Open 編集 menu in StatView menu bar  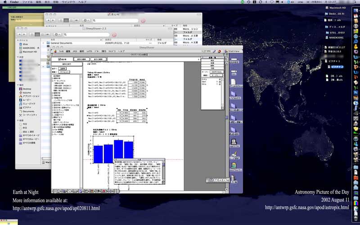click(68, 51)
